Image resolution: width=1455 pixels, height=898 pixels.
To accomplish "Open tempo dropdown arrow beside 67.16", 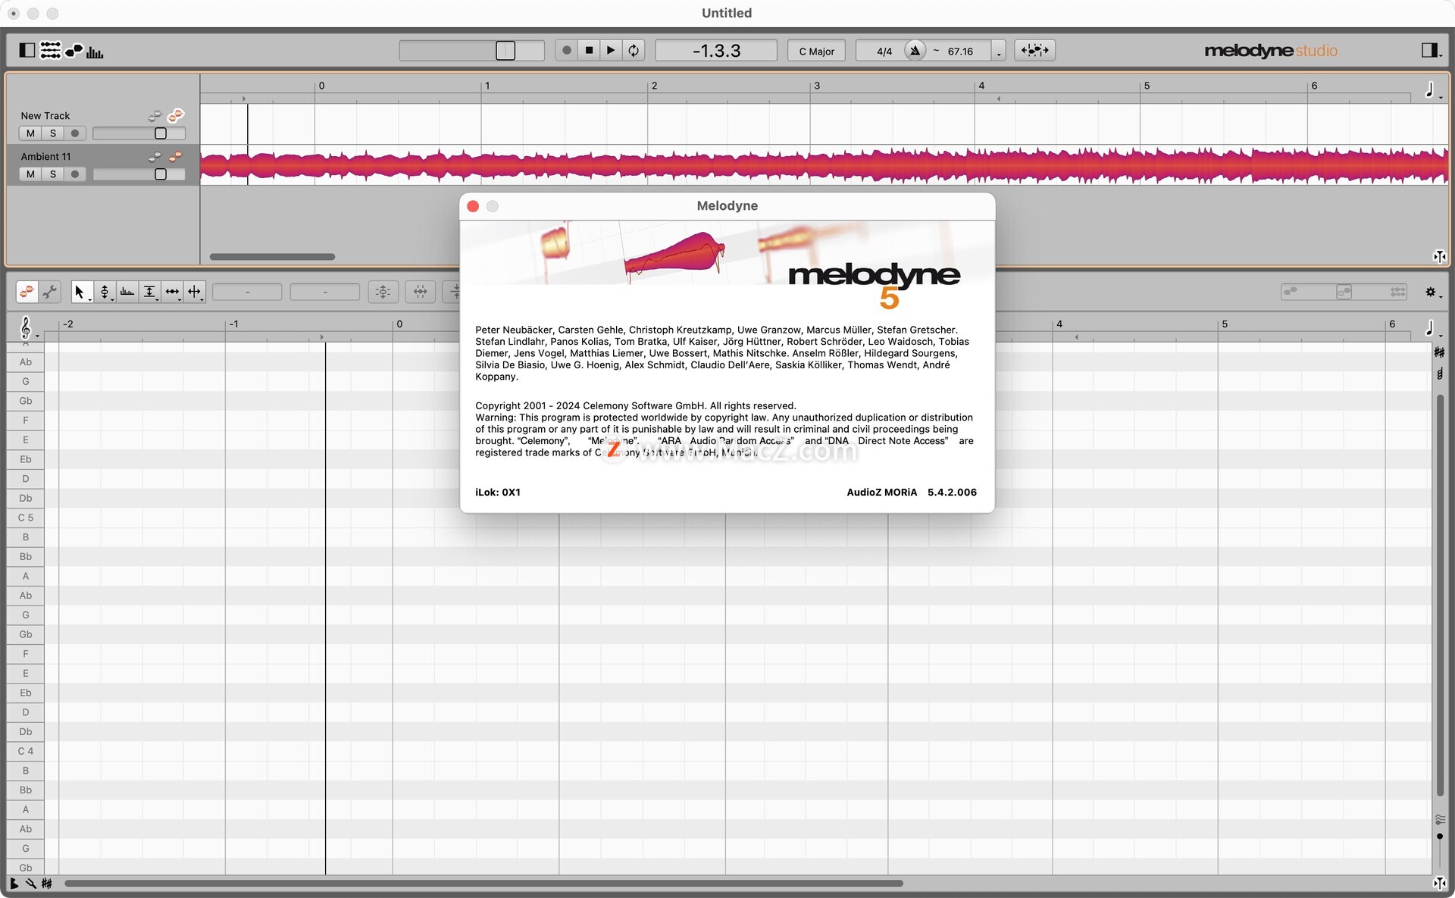I will (x=998, y=52).
